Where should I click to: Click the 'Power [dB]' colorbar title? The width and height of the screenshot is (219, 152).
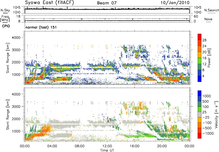[x=209, y=58]
